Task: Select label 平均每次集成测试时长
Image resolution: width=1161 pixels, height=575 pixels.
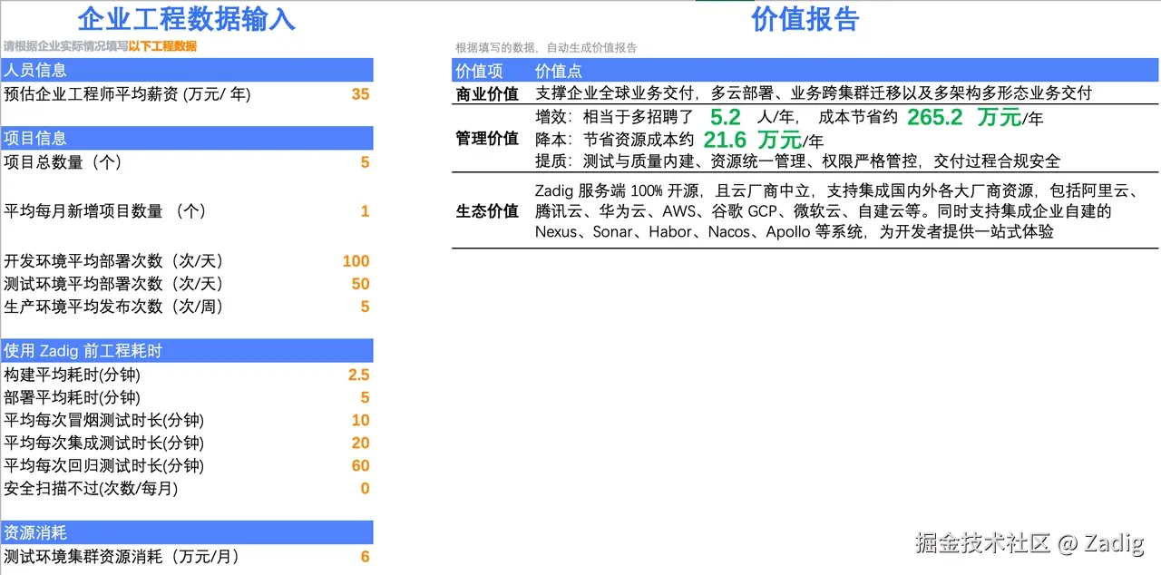Action: pyautogui.click(x=104, y=443)
